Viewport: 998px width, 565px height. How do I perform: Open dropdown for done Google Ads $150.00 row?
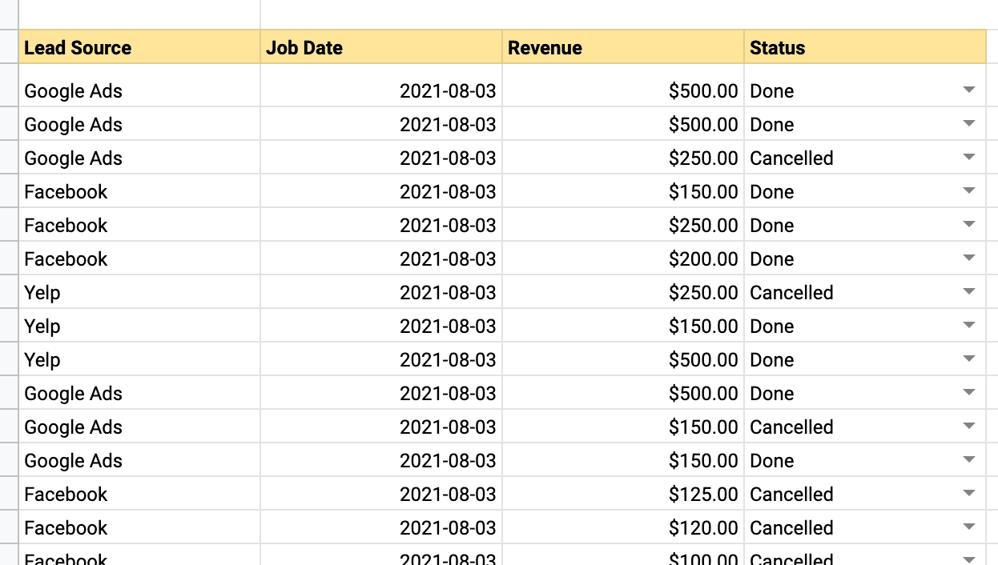point(969,459)
